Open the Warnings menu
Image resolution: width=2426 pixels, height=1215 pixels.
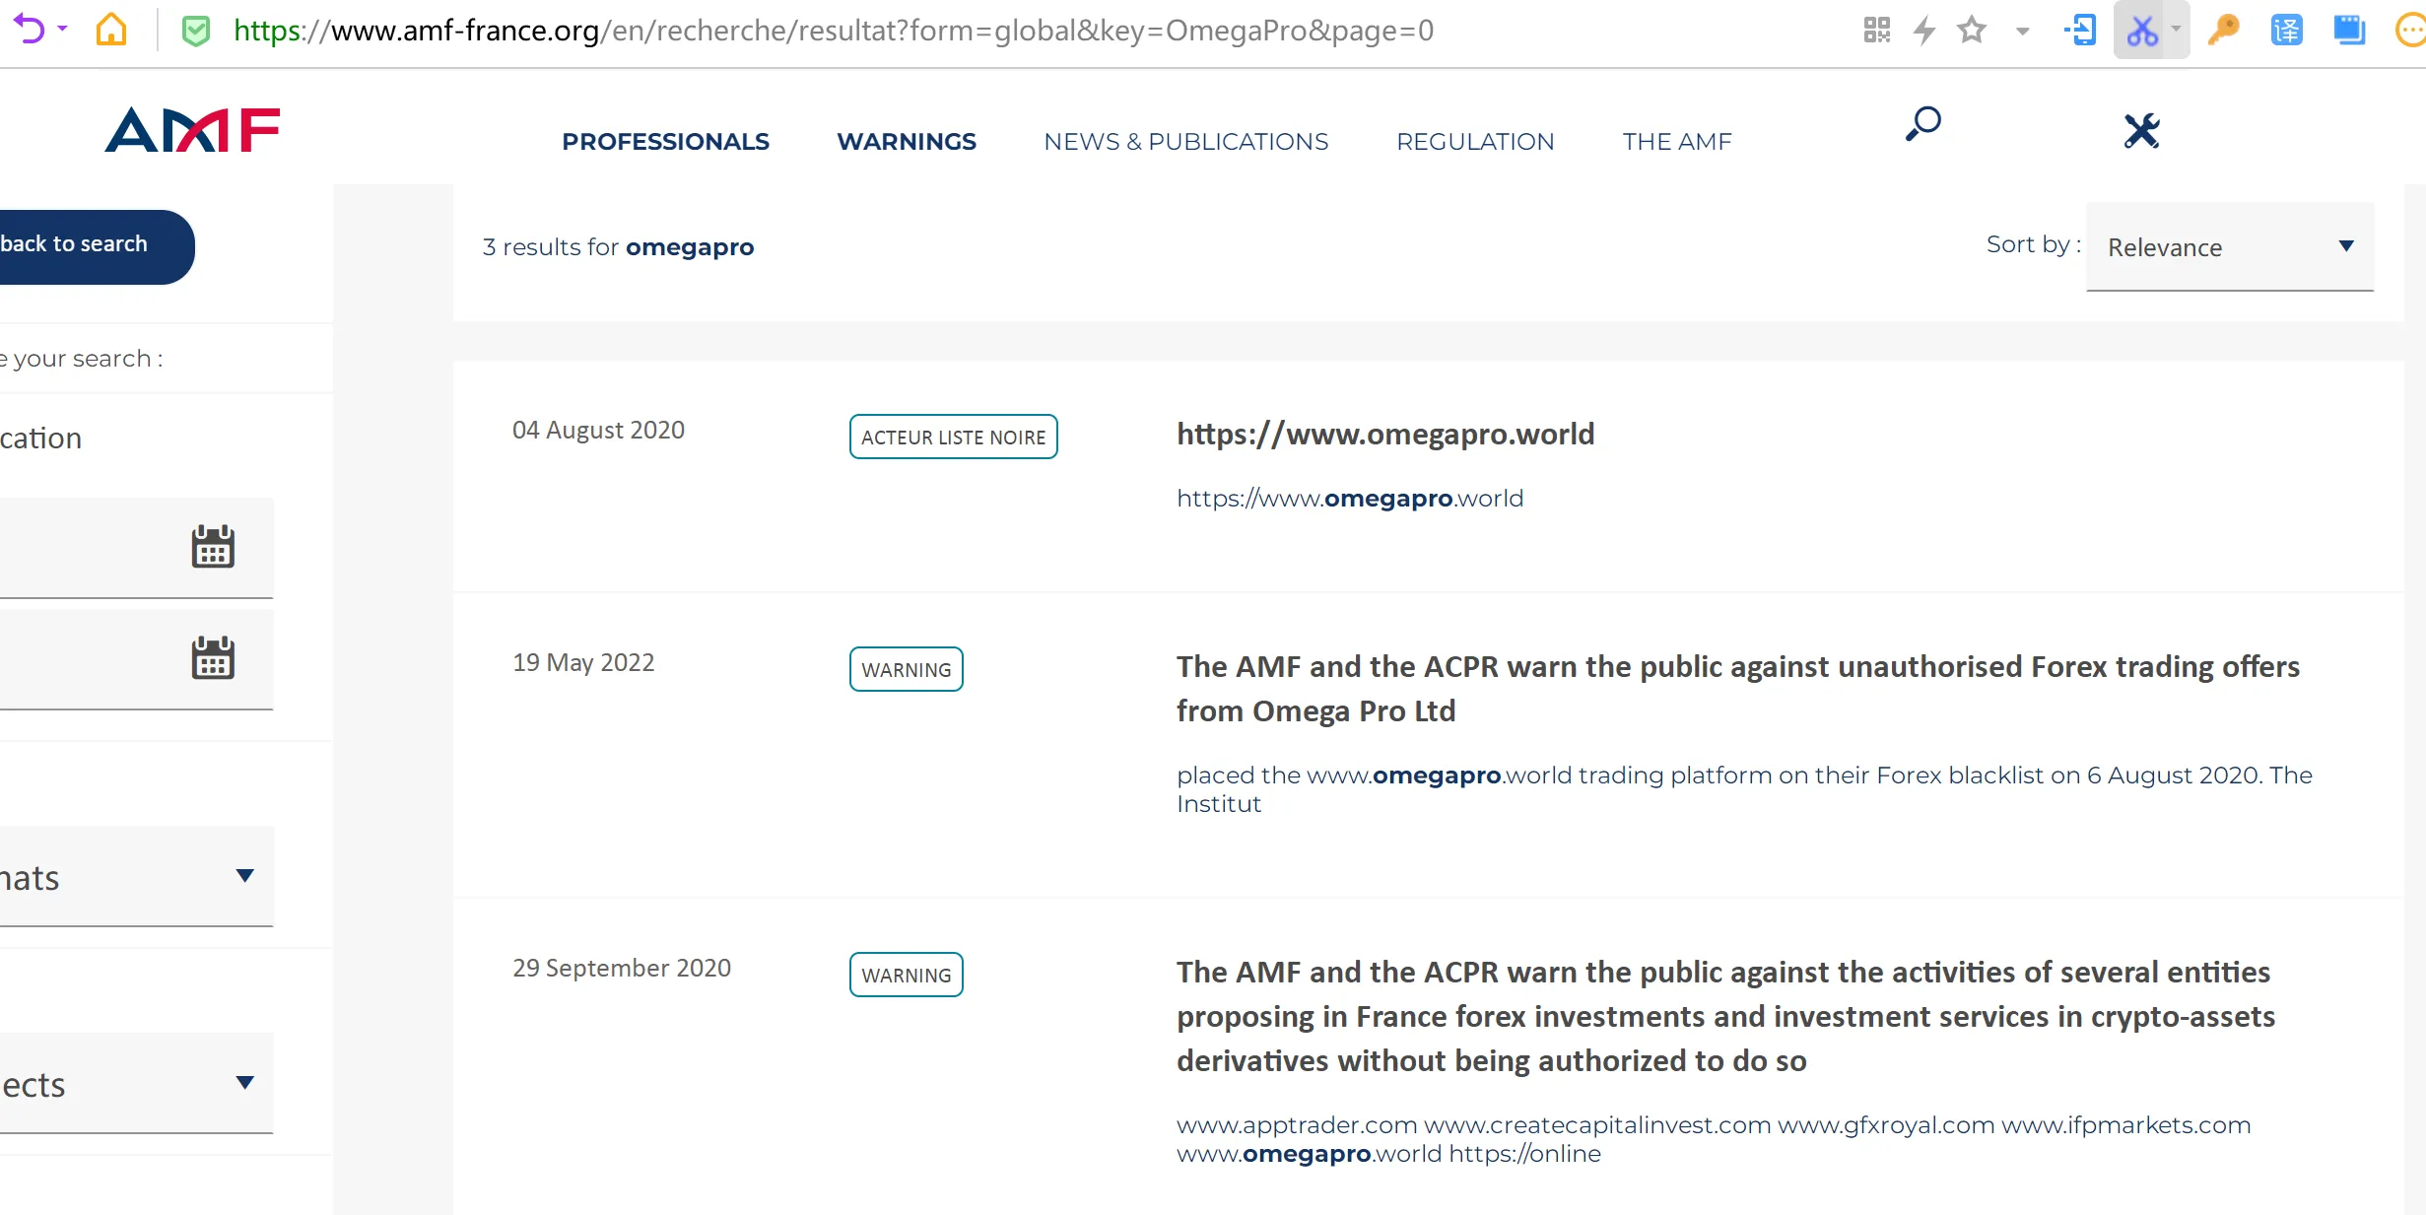907,142
